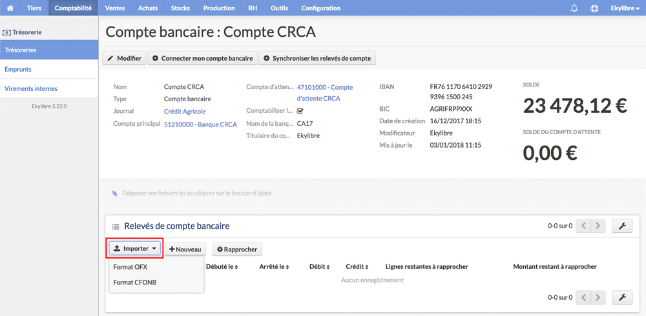The image size is (646, 316).
Task: Click the Trésorerie sidebar header
Action: click(22, 32)
